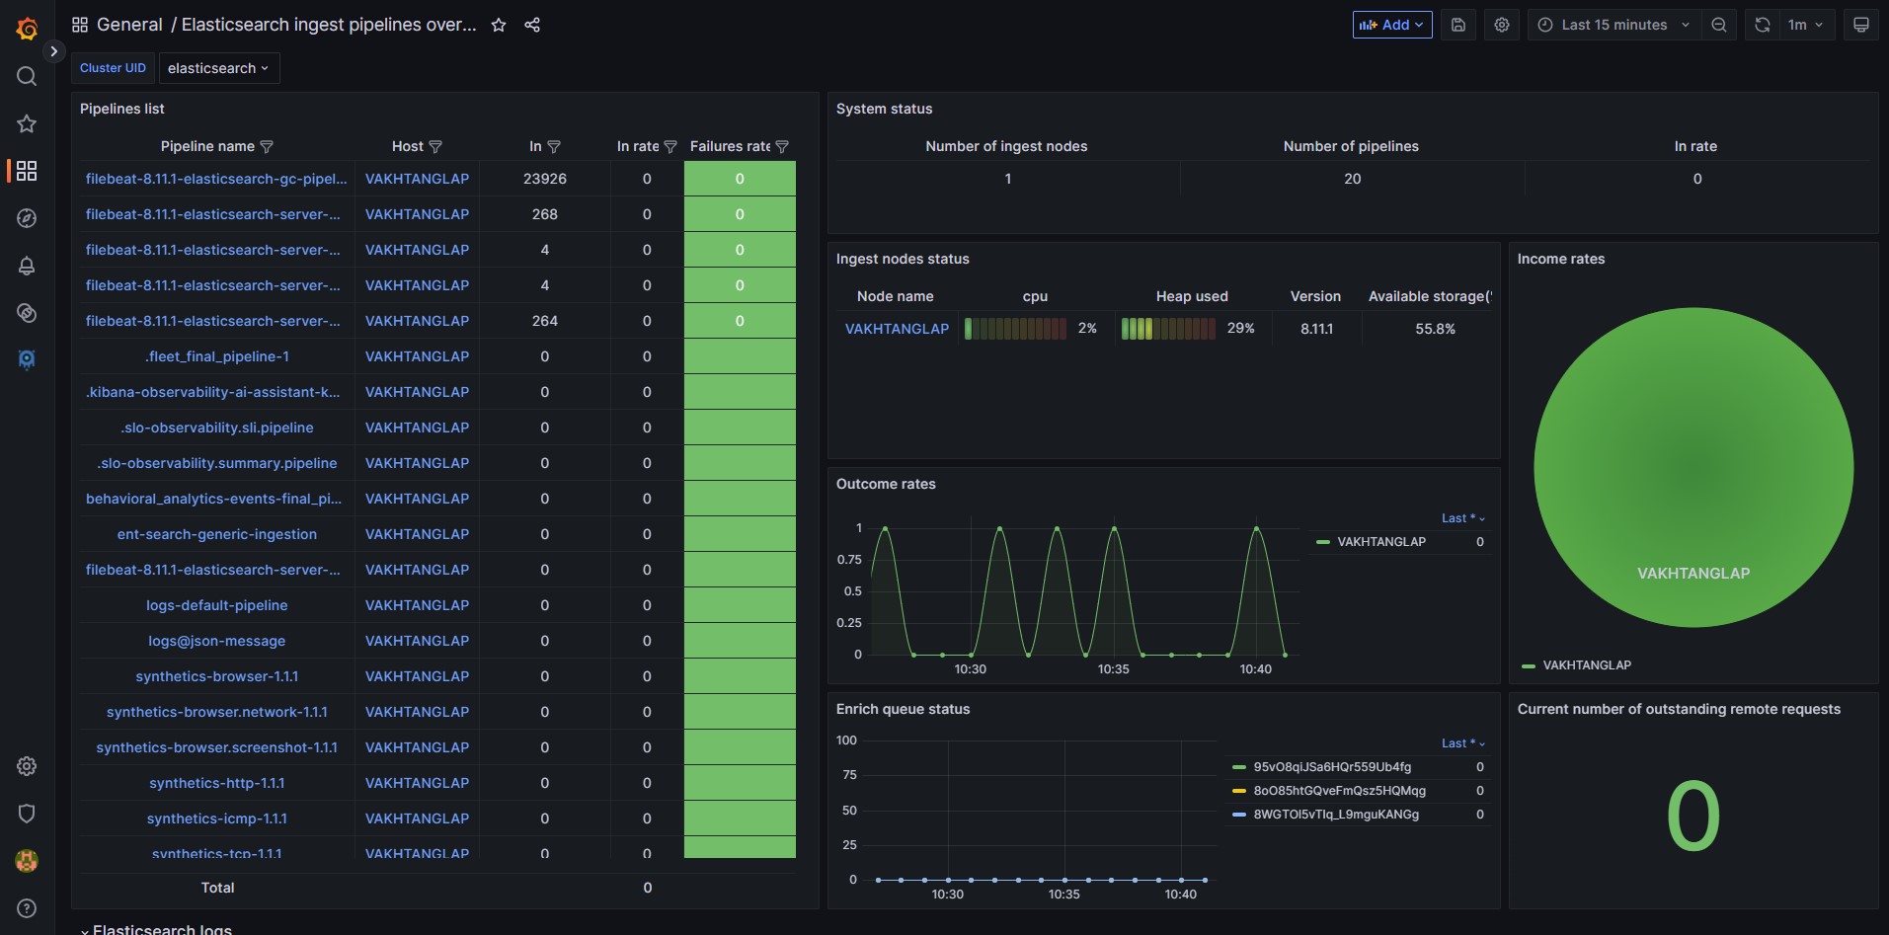The width and height of the screenshot is (1889, 935).
Task: Open the logs-default-pipeline link
Action: (217, 605)
